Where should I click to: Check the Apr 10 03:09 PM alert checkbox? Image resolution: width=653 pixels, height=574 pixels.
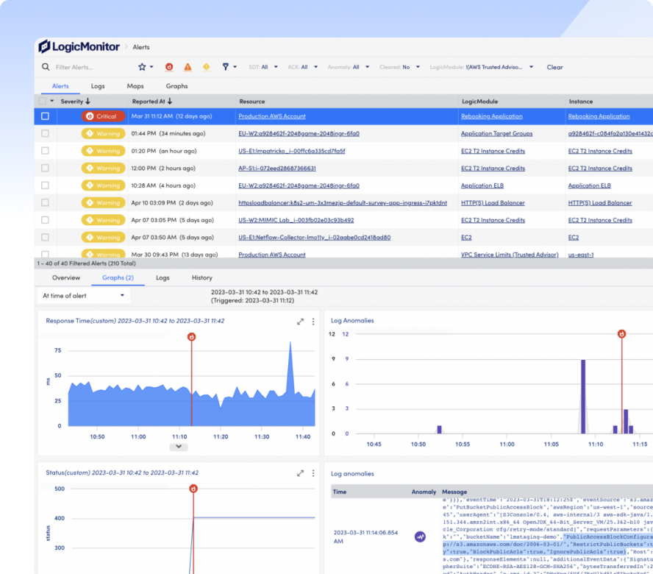click(45, 202)
